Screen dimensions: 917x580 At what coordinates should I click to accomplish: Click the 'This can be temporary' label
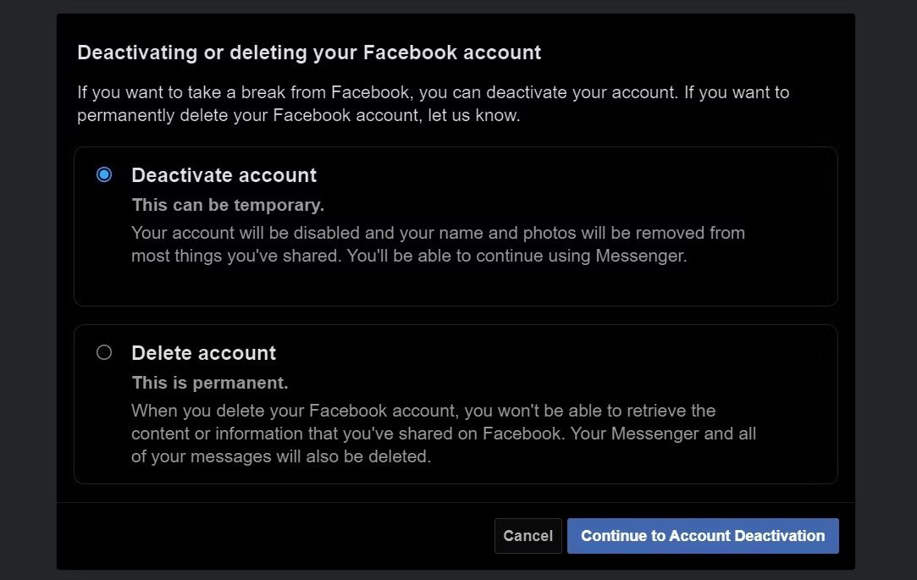pos(227,204)
